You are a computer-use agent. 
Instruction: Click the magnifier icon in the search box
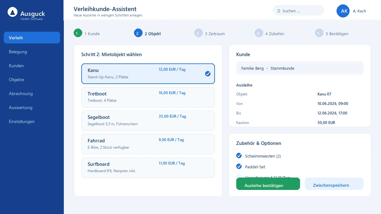[x=279, y=11]
